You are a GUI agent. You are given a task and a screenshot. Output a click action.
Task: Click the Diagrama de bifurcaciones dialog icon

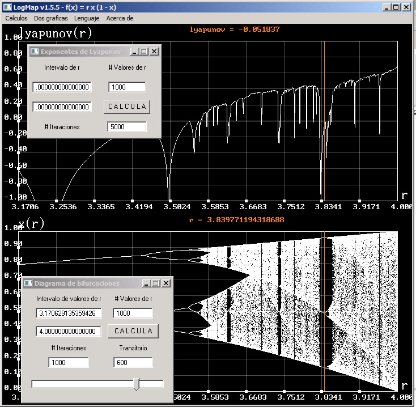[x=28, y=283]
